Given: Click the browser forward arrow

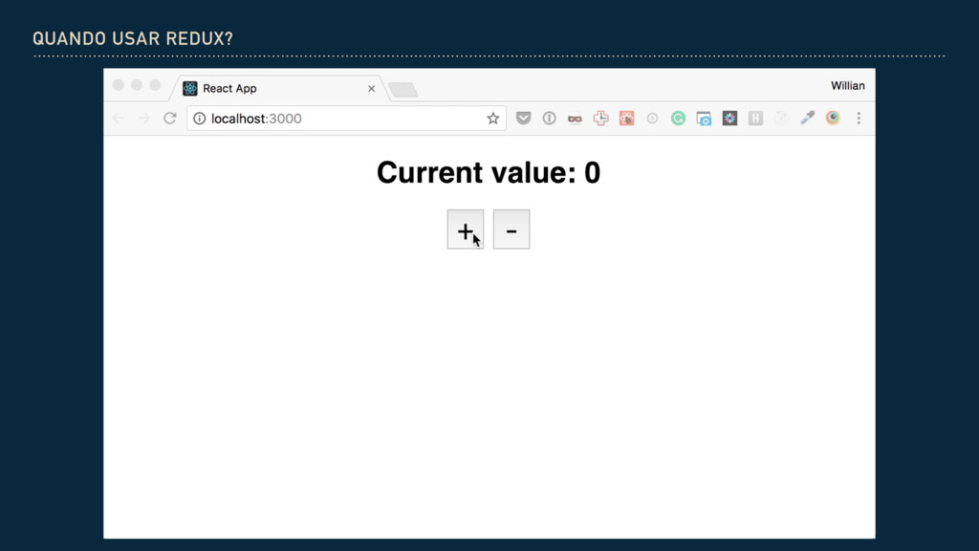Looking at the screenshot, I should (143, 118).
